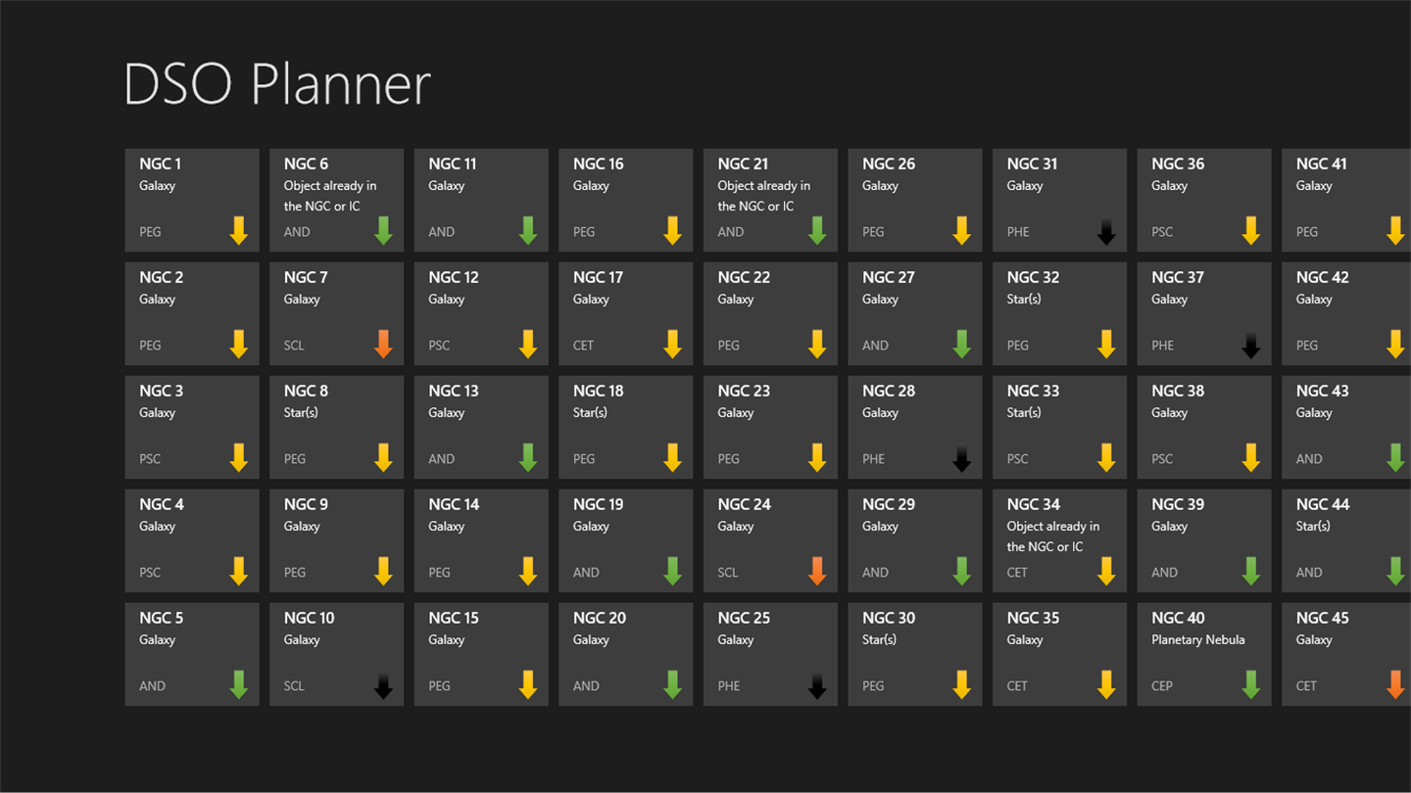Click the DSO Planner title

tap(277, 84)
